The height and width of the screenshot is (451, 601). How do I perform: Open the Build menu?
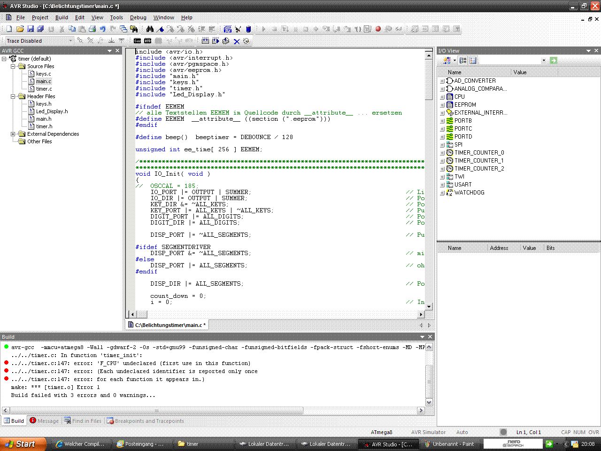pyautogui.click(x=62, y=17)
